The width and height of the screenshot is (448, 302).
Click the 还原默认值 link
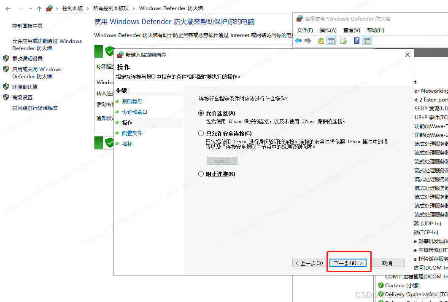tap(25, 87)
